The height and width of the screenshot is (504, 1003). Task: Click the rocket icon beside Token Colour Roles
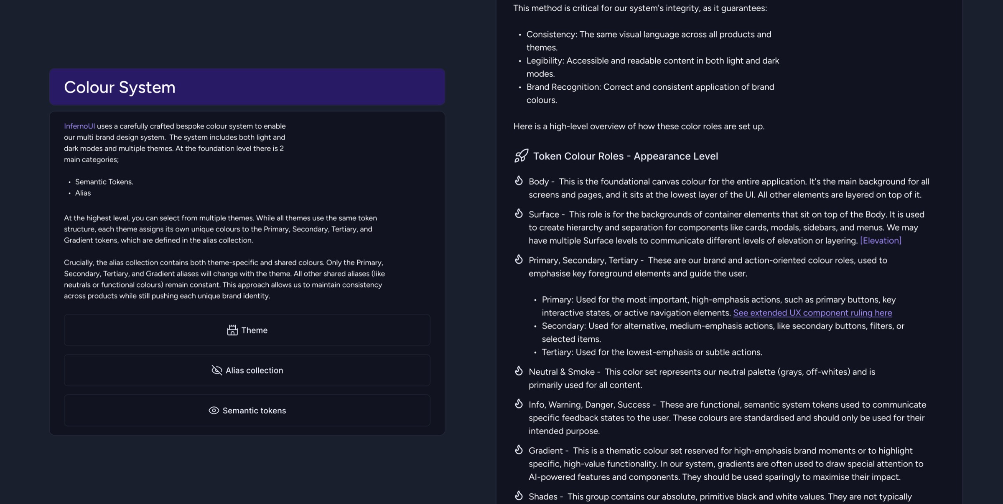[521, 156]
